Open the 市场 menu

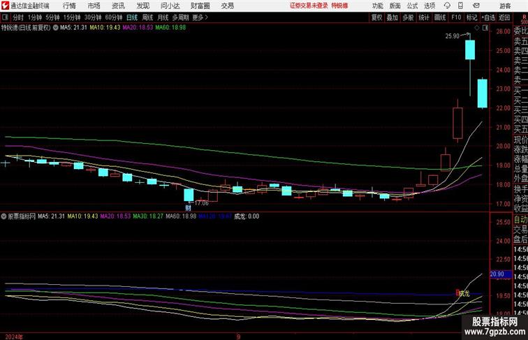tap(94, 6)
